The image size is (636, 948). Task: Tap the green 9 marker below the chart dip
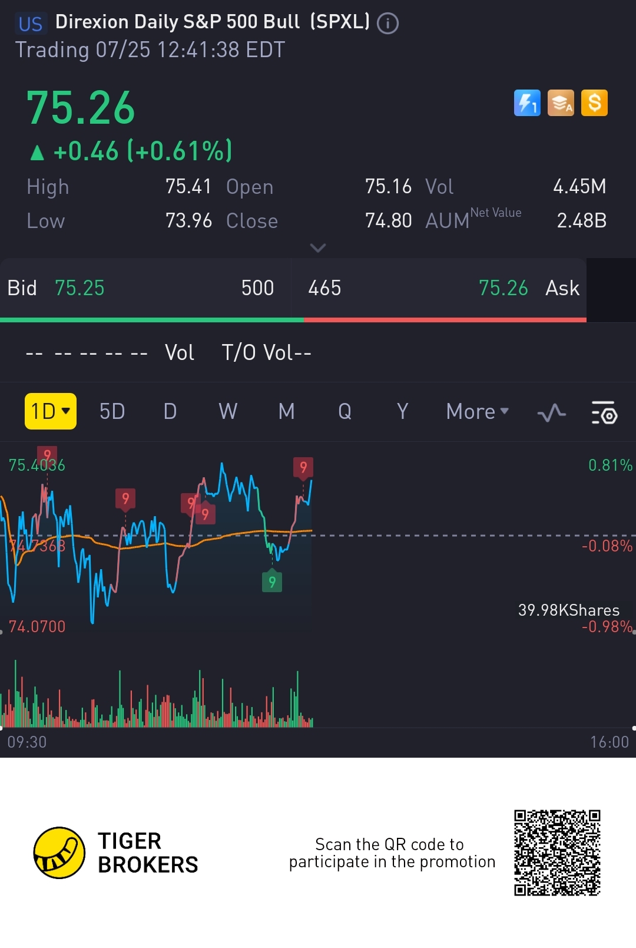[272, 582]
